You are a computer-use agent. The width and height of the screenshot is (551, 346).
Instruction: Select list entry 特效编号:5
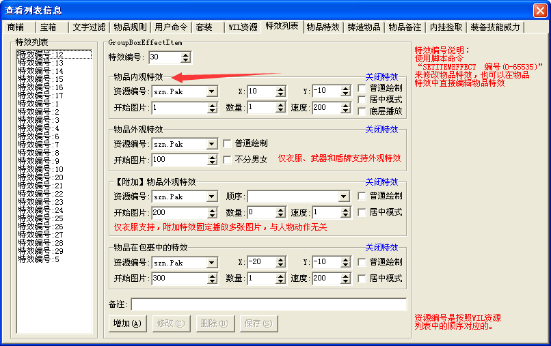tap(55, 259)
